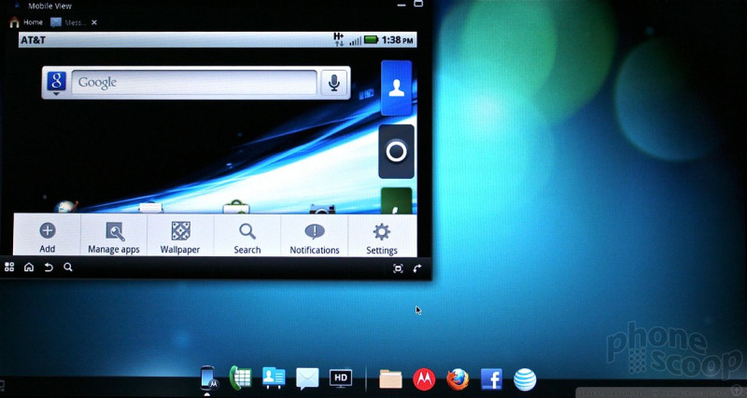This screenshot has height=398, width=747.
Task: Open the Facebook dock icon
Action: (x=491, y=379)
